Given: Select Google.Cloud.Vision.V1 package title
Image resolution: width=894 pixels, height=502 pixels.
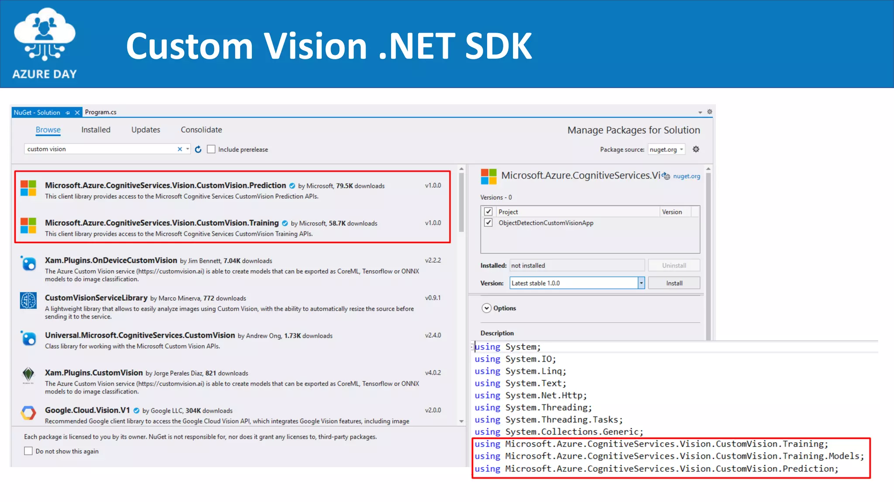Looking at the screenshot, I should [87, 410].
